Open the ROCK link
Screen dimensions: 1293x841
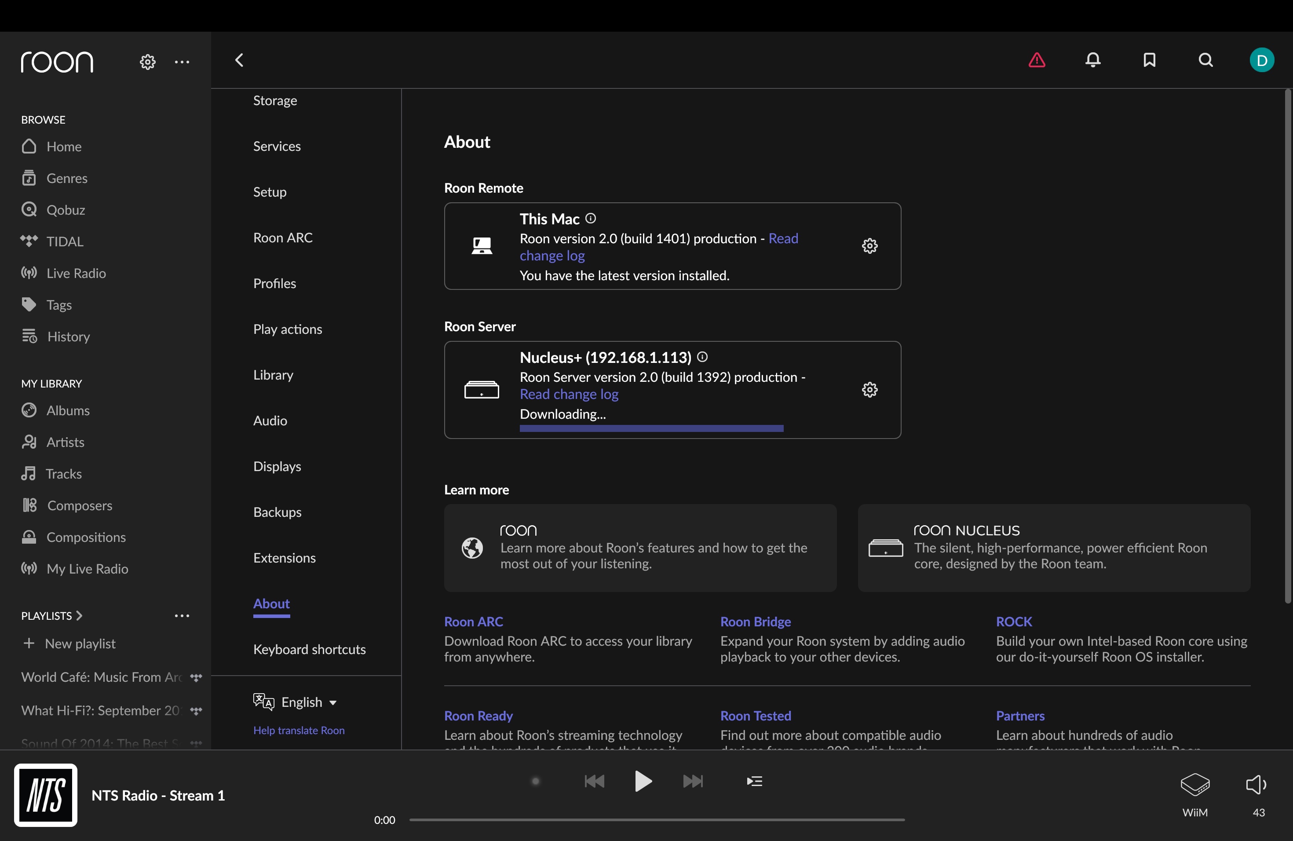point(1014,621)
